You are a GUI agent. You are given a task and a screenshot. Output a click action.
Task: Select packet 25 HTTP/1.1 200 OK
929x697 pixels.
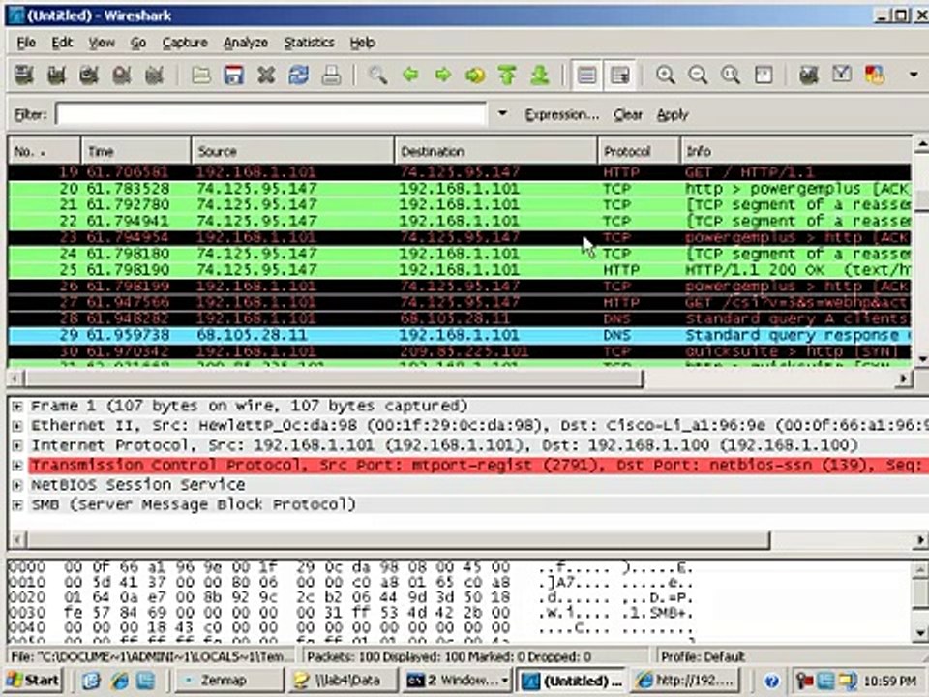point(459,270)
